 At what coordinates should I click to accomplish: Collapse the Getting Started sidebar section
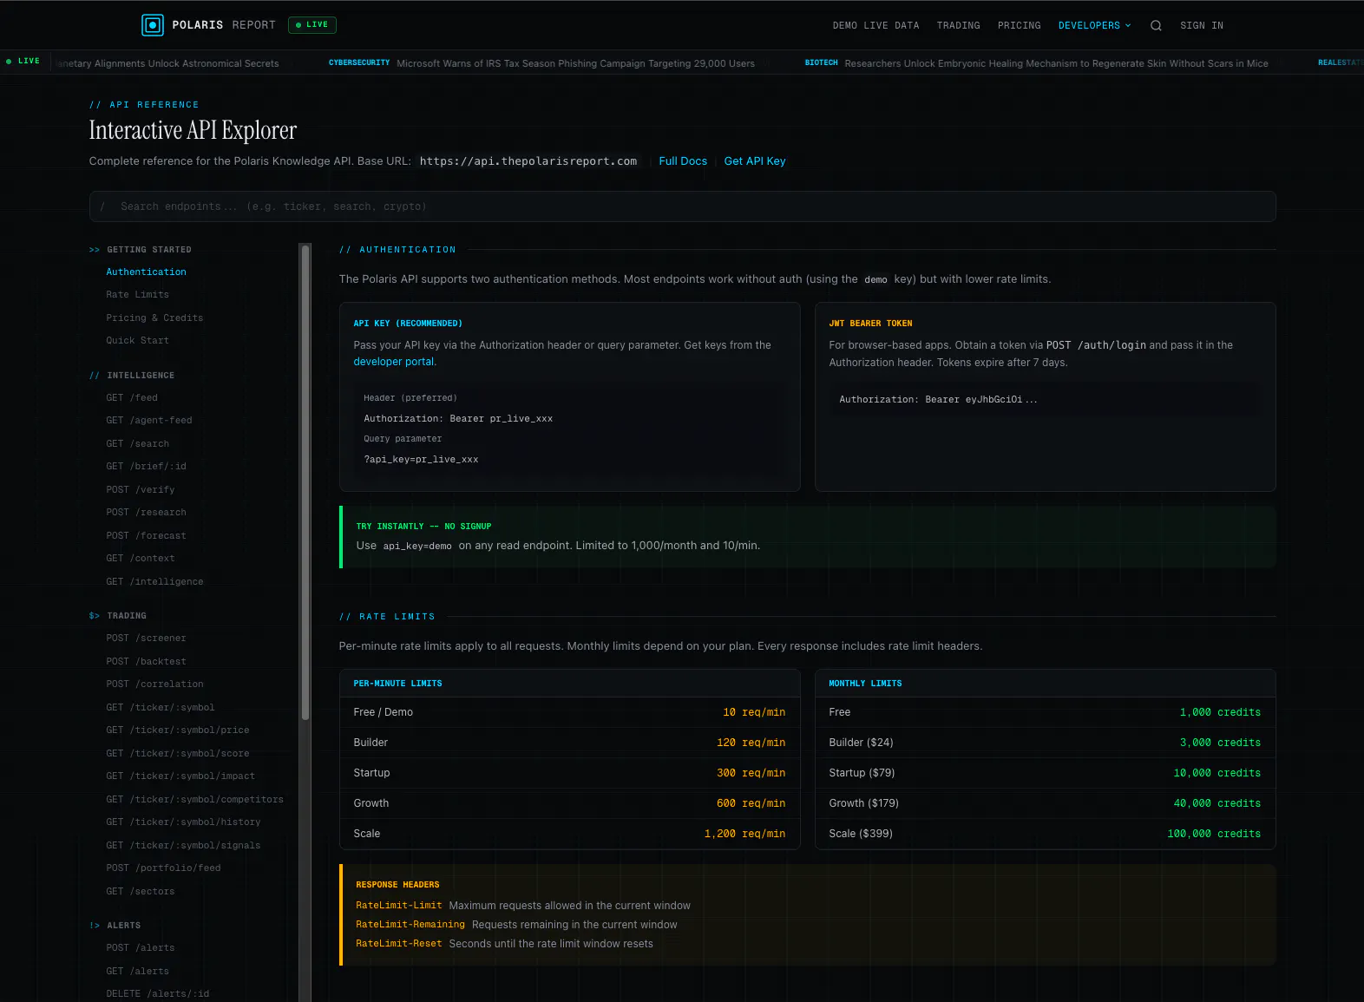click(141, 250)
